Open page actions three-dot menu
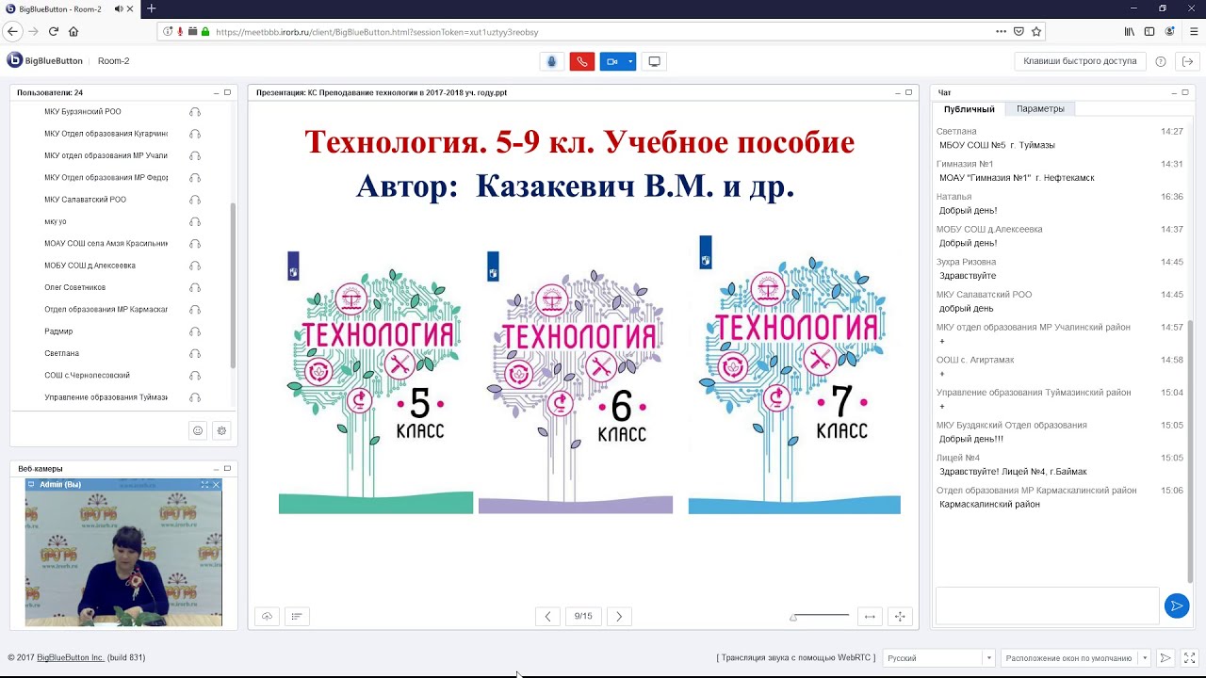This screenshot has height=678, width=1206. pos(1001,31)
